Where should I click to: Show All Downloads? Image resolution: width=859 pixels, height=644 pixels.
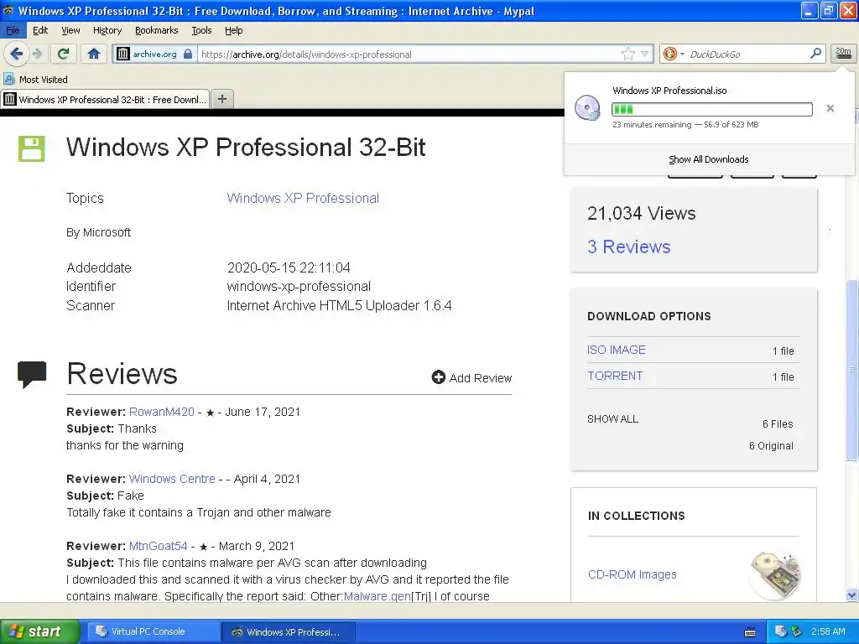coord(708,159)
